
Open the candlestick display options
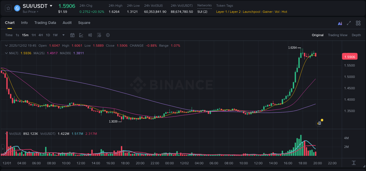90,35
